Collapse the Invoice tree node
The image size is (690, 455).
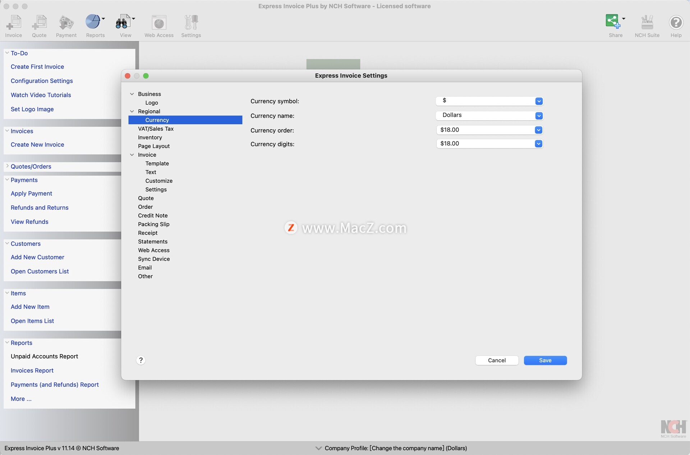pyautogui.click(x=132, y=155)
